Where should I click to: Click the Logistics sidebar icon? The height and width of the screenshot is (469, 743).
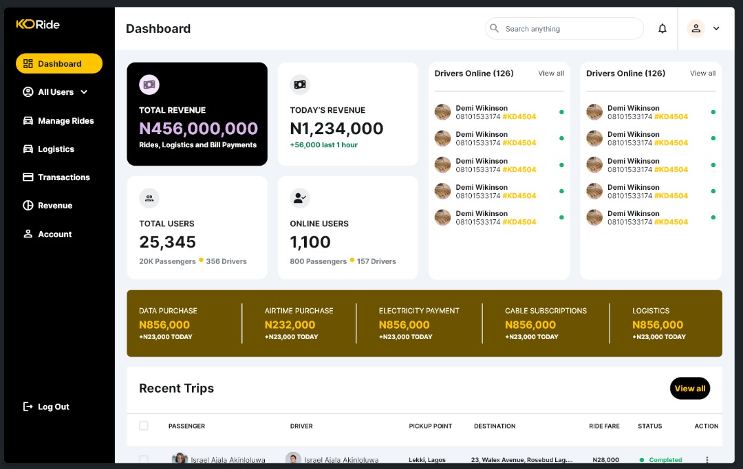(x=28, y=149)
